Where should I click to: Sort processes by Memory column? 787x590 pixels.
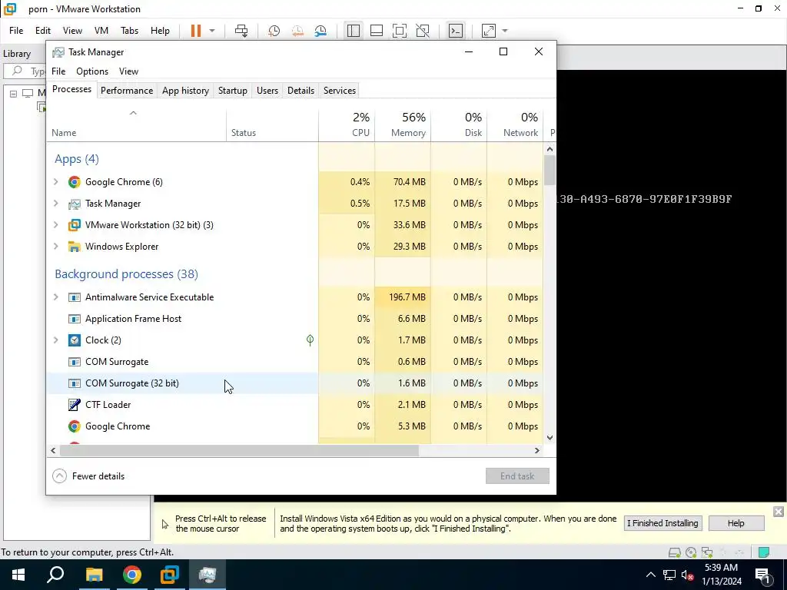tap(403, 125)
